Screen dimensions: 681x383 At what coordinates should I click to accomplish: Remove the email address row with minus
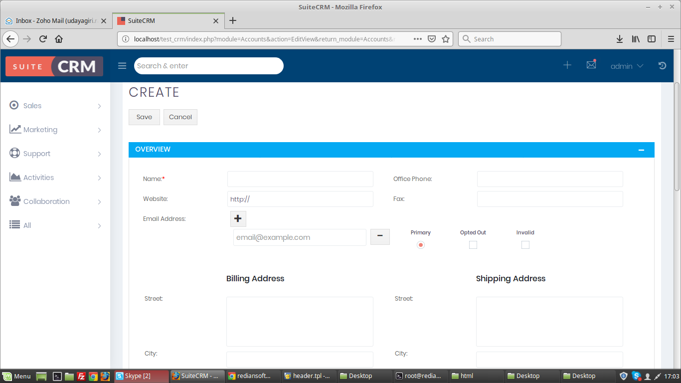click(x=380, y=237)
